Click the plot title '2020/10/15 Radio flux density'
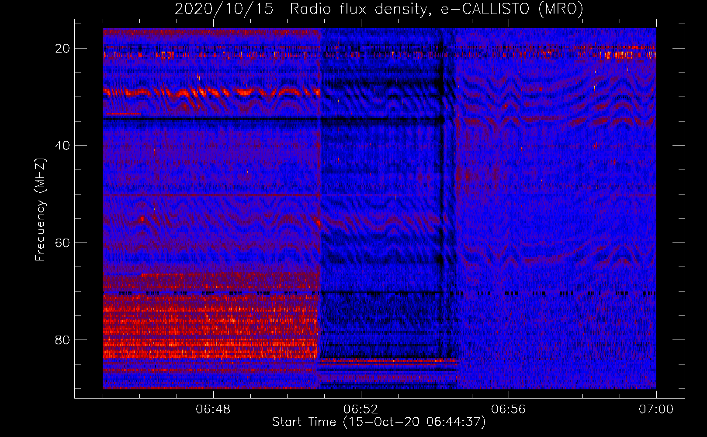The image size is (707, 437). tap(379, 9)
